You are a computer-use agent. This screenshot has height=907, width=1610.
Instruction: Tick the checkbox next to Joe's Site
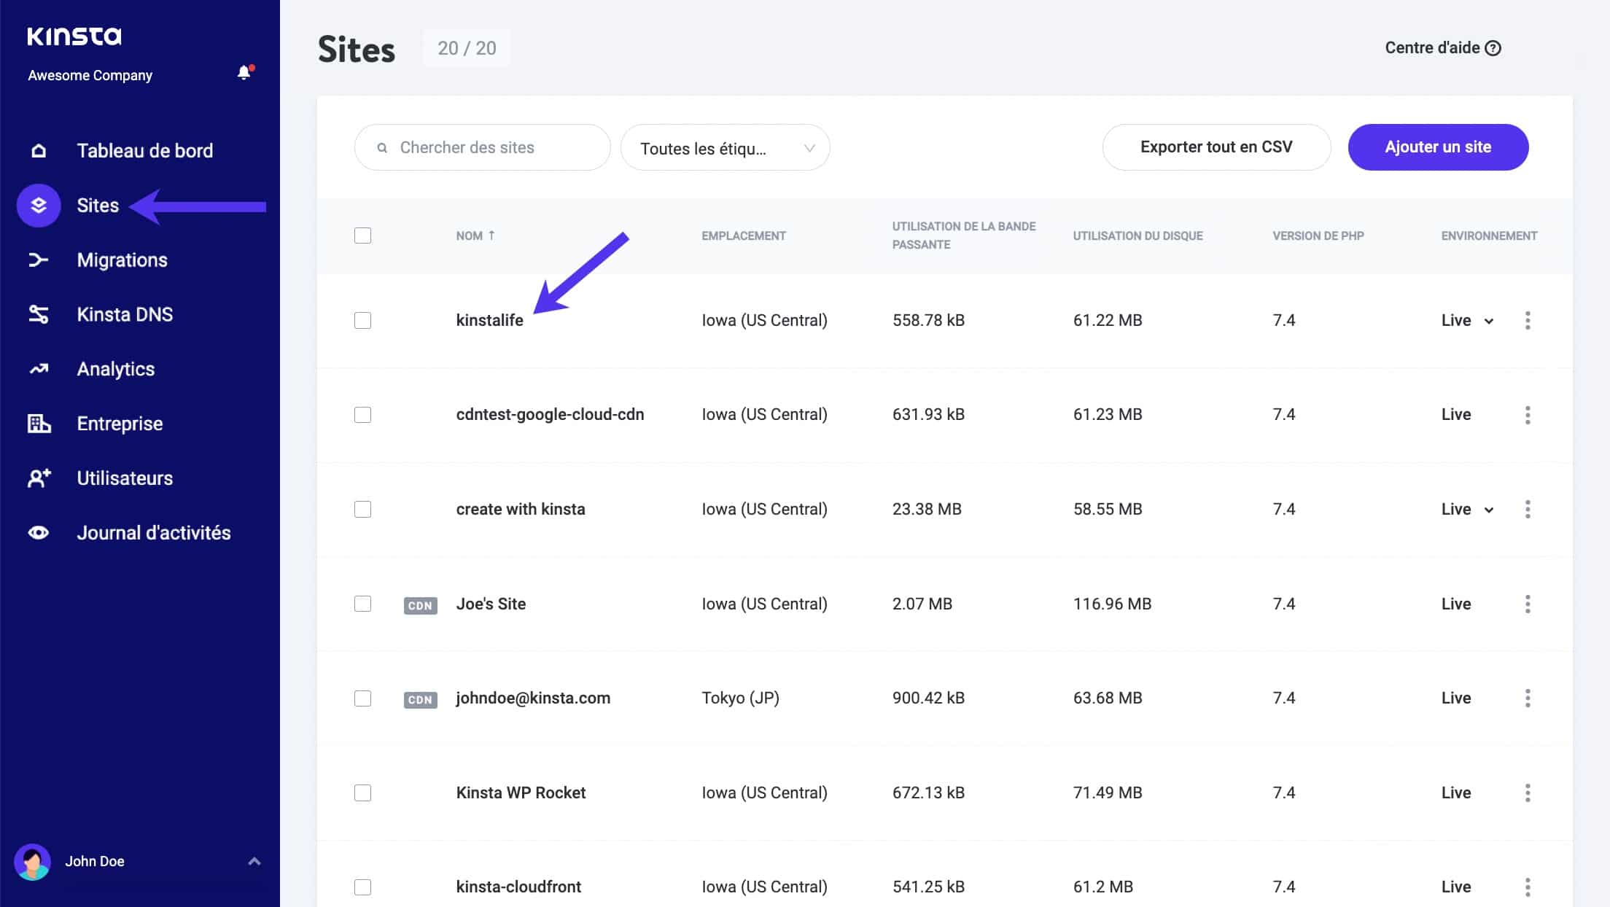click(x=362, y=604)
